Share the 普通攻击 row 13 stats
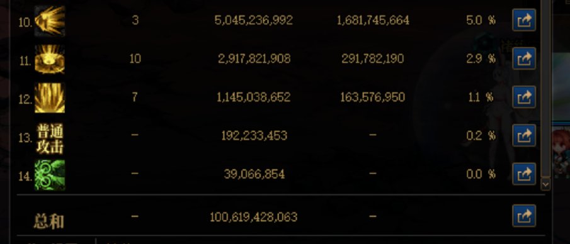Screen dimensions: 570x244 (524, 135)
